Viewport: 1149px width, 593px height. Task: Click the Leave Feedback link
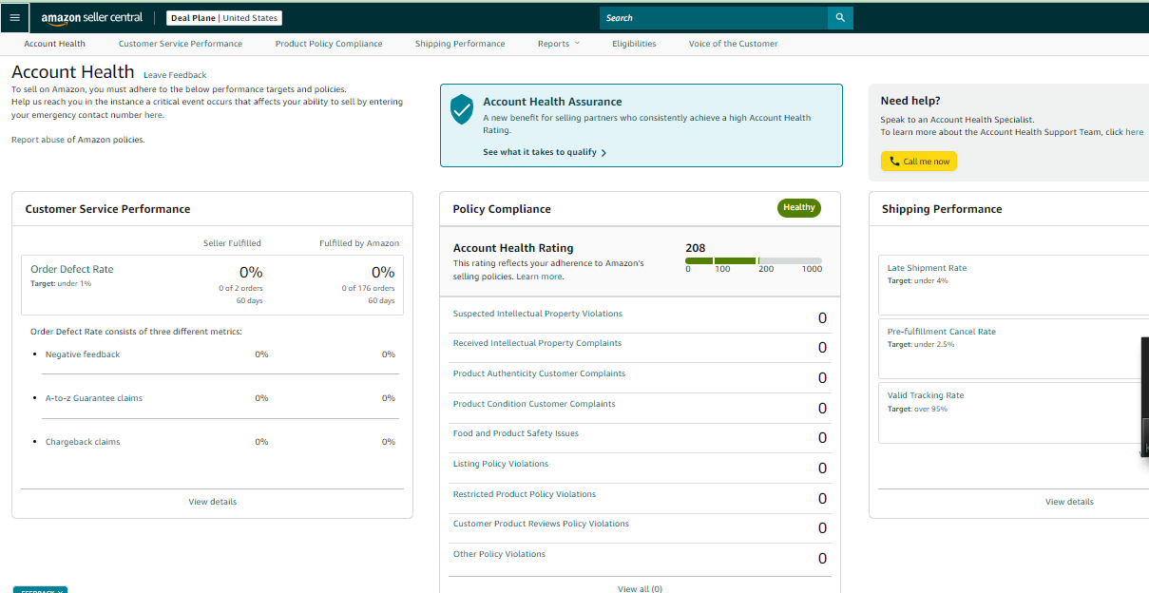pos(175,75)
